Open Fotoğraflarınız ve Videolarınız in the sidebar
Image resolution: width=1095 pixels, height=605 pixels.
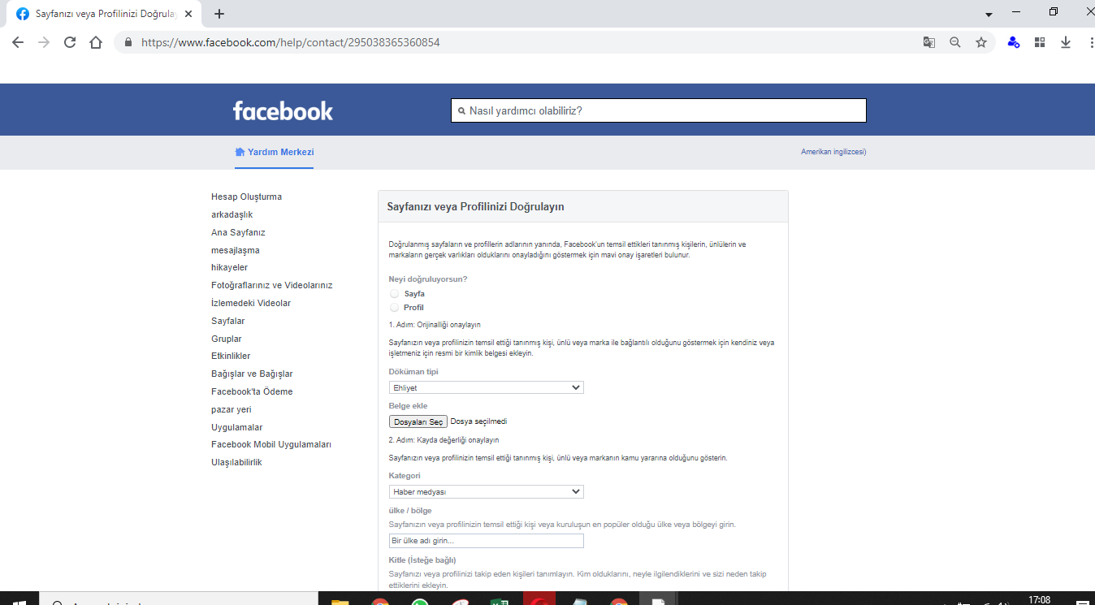[271, 285]
